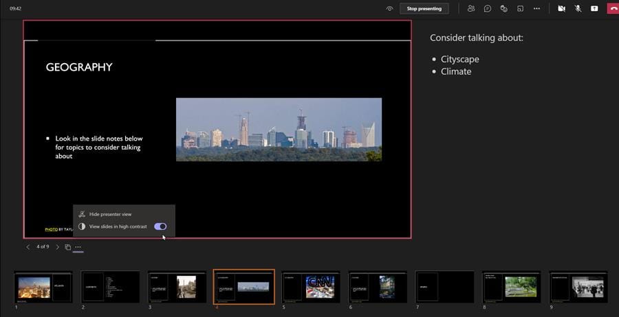The width and height of the screenshot is (619, 317).
Task: Select slide 8 thumbnail with park photo
Action: click(x=511, y=287)
